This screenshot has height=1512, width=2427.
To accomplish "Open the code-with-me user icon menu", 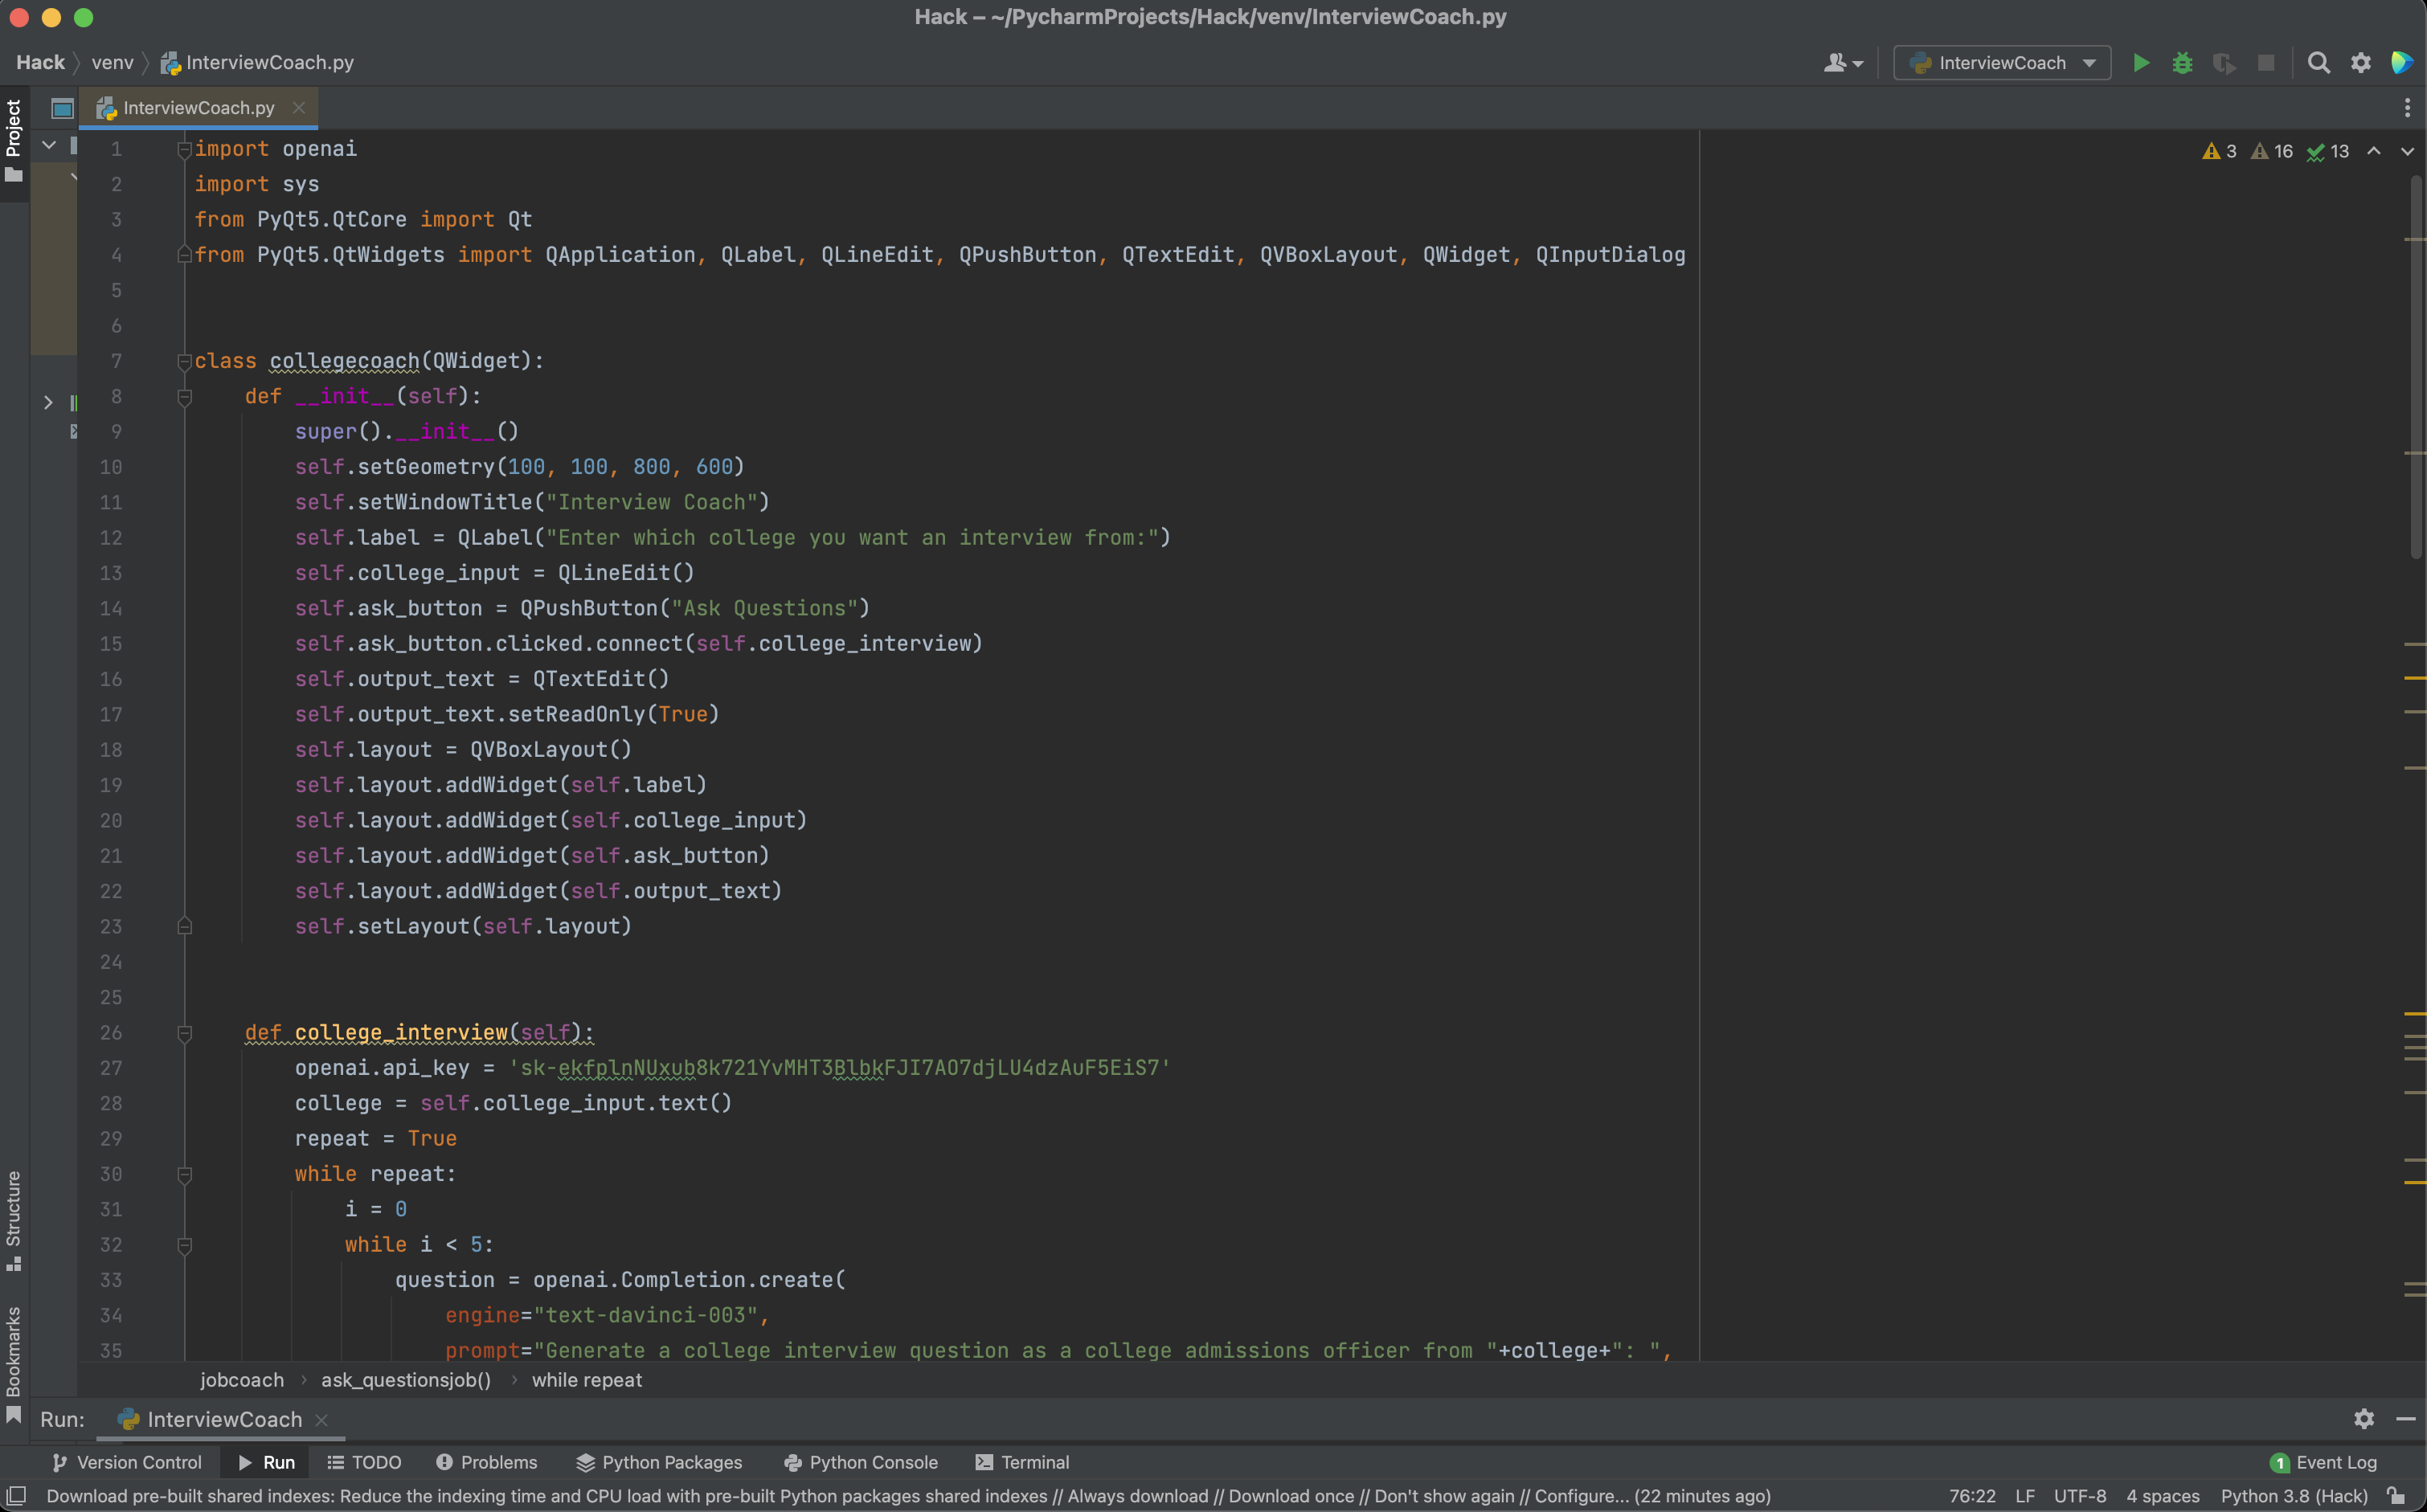I will 1842,63.
